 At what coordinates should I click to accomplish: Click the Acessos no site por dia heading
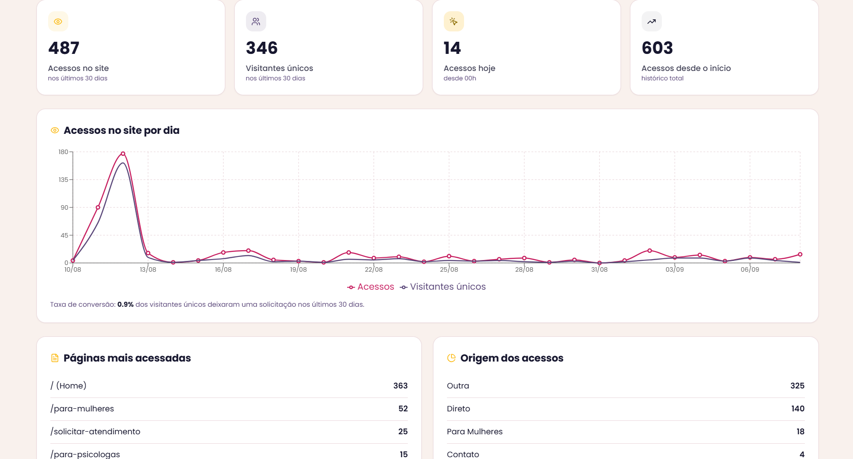point(121,130)
